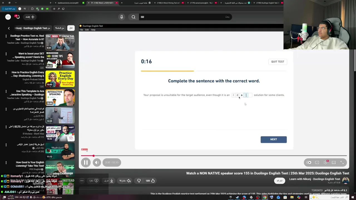356x200 pixels.
Task: Click the Subscribe button
Action: [280, 181]
